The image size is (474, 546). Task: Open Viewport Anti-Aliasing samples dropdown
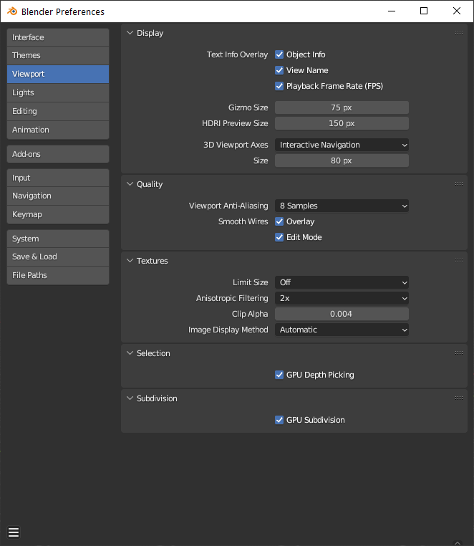342,206
